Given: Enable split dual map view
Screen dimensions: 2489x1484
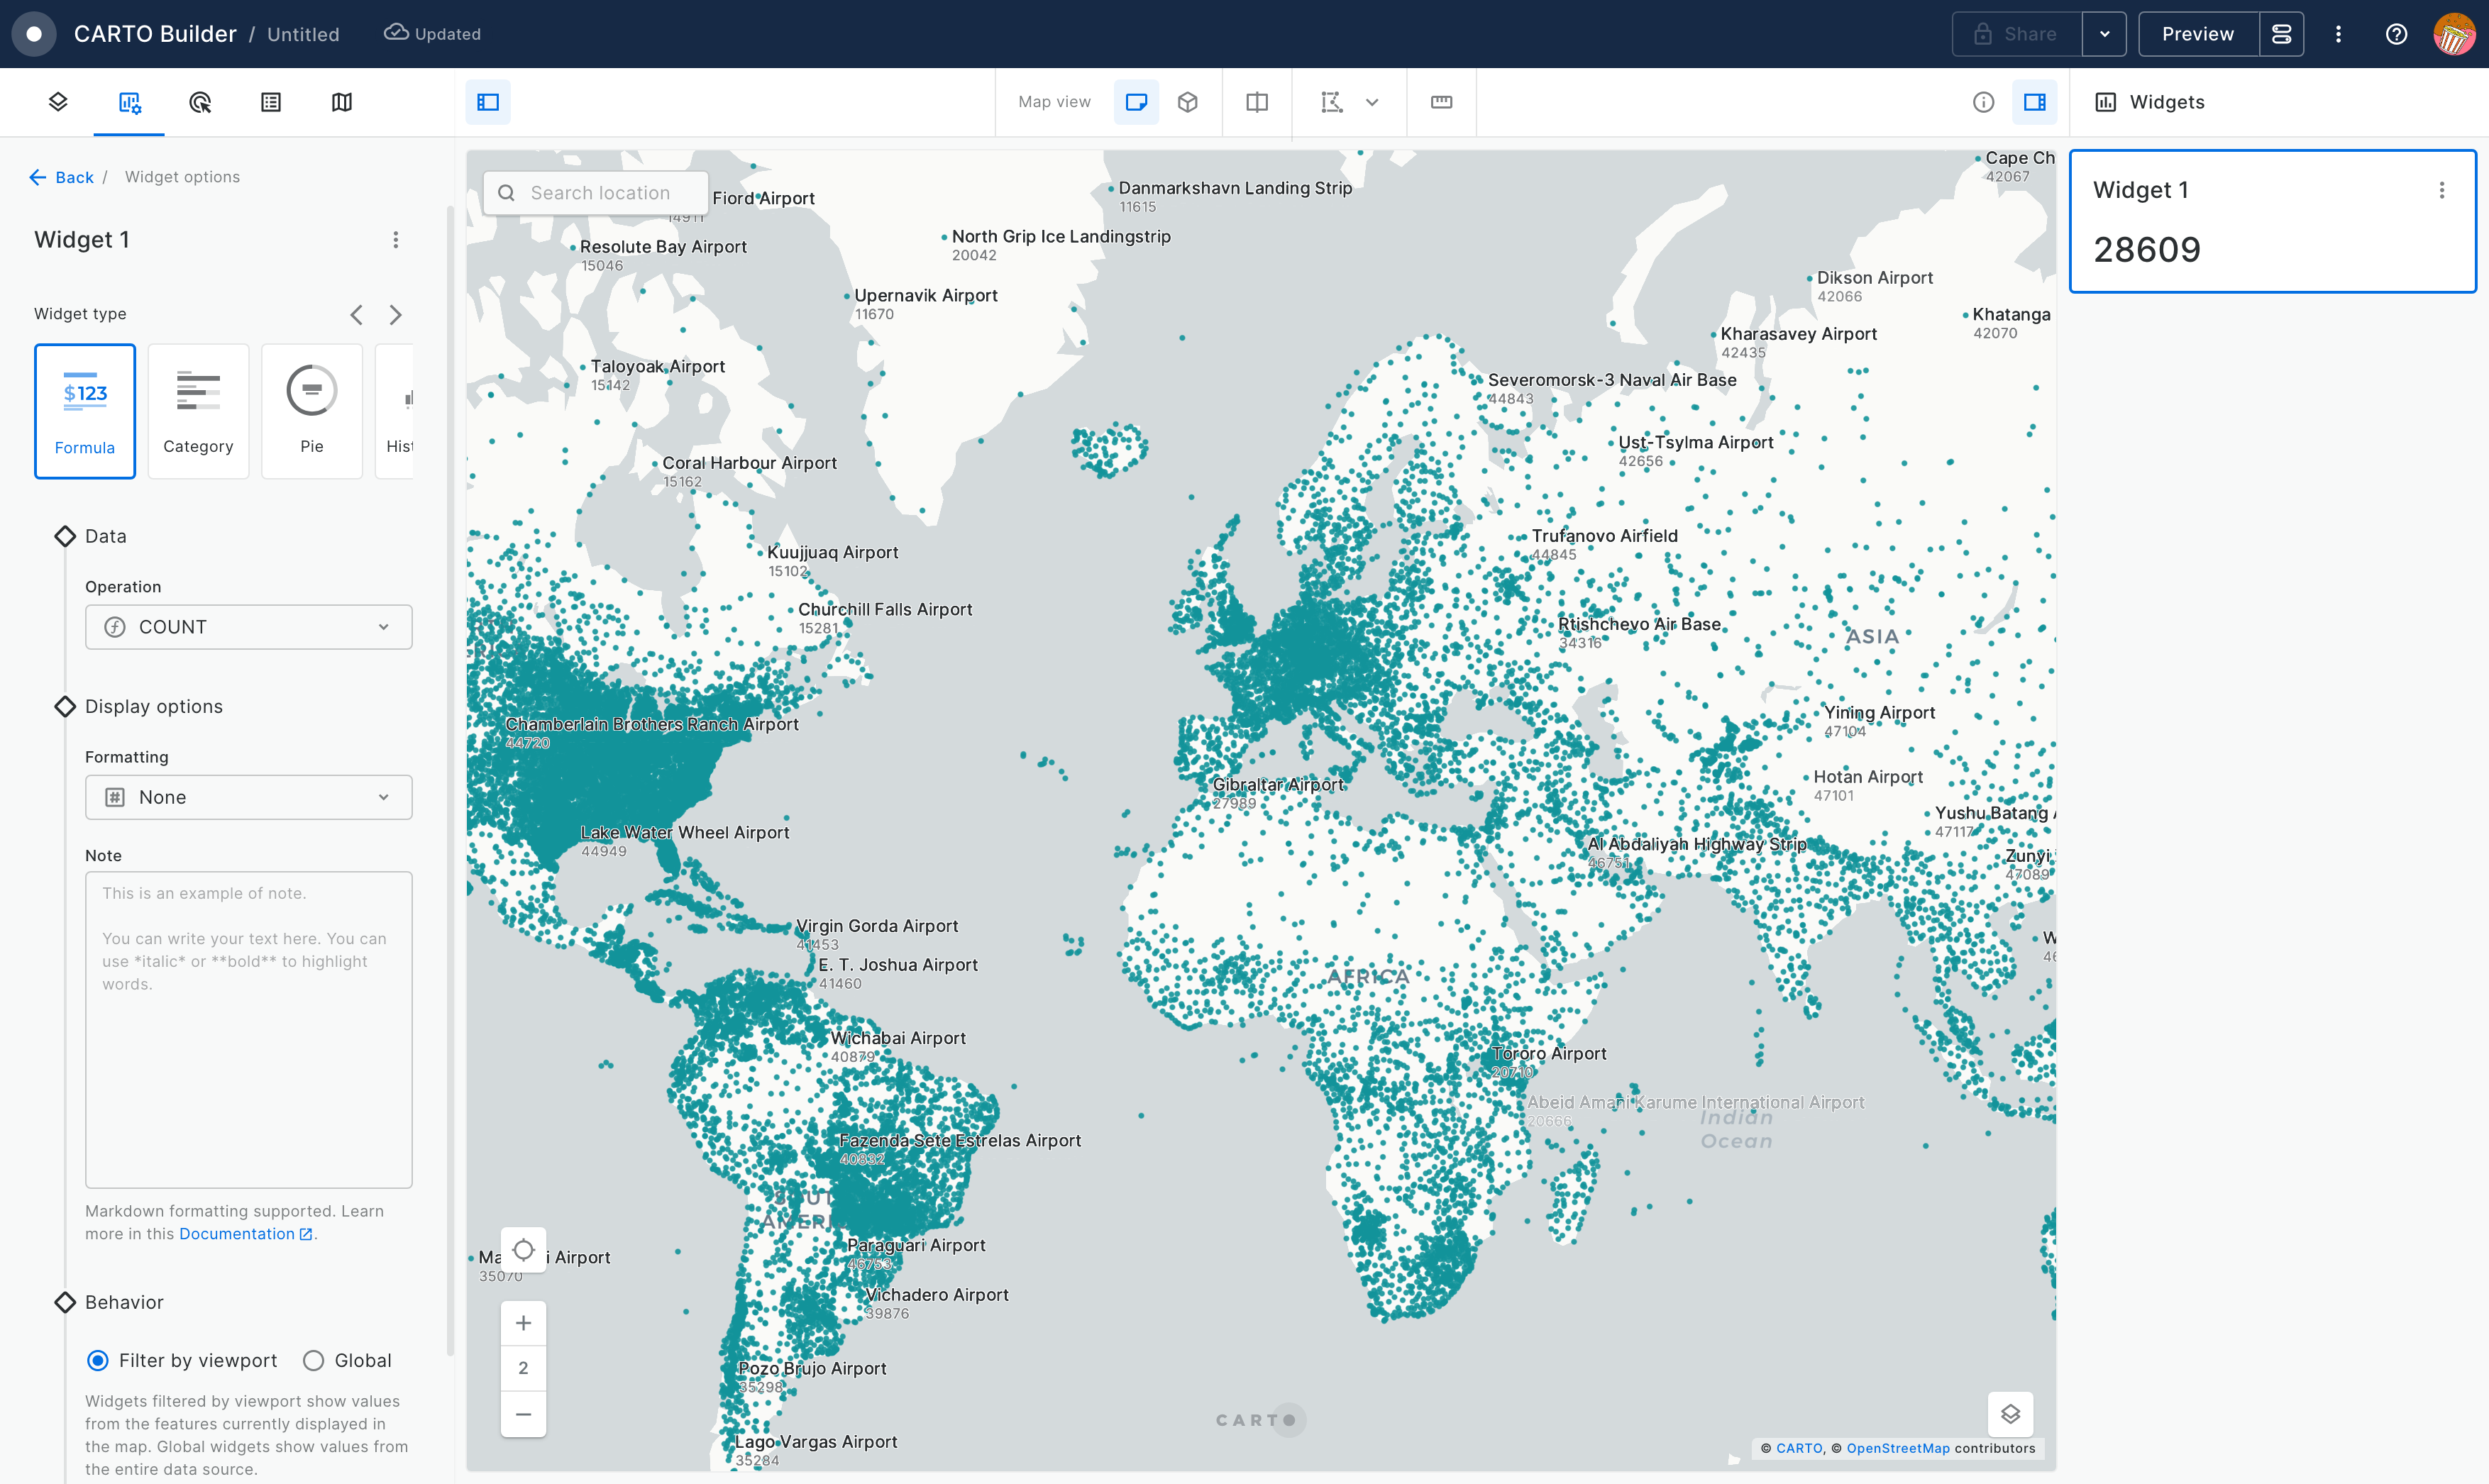Looking at the screenshot, I should (x=1257, y=102).
